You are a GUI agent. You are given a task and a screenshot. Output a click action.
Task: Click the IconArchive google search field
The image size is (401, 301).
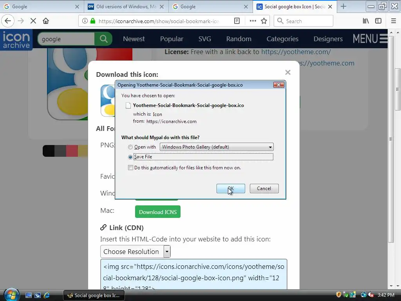point(66,39)
